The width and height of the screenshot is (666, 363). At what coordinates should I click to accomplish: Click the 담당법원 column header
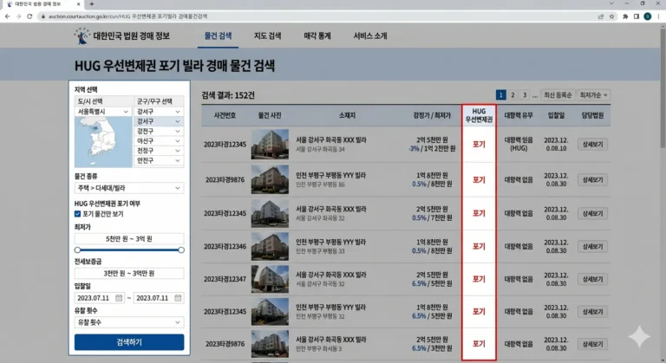click(592, 115)
